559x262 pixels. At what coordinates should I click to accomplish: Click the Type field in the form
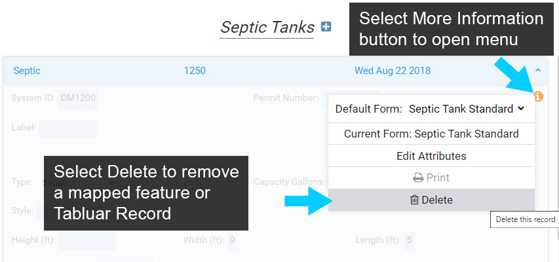click(x=41, y=181)
